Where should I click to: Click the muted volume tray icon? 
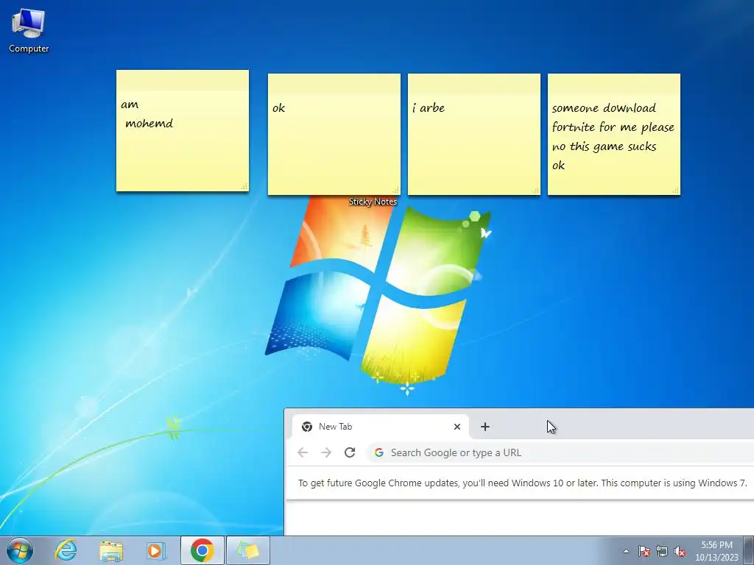pyautogui.click(x=680, y=551)
